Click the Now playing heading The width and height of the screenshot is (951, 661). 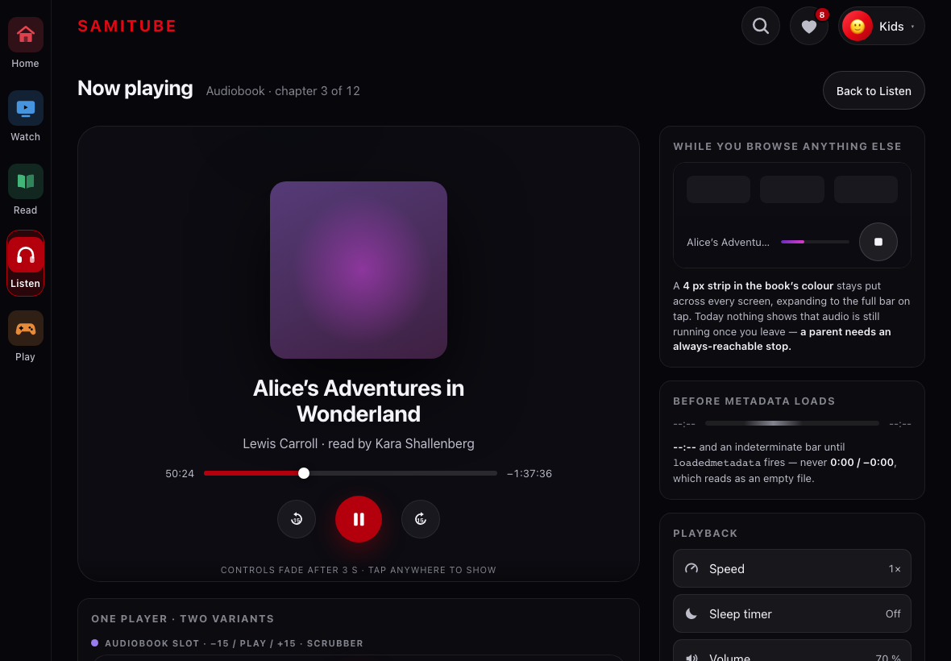pyautogui.click(x=135, y=89)
